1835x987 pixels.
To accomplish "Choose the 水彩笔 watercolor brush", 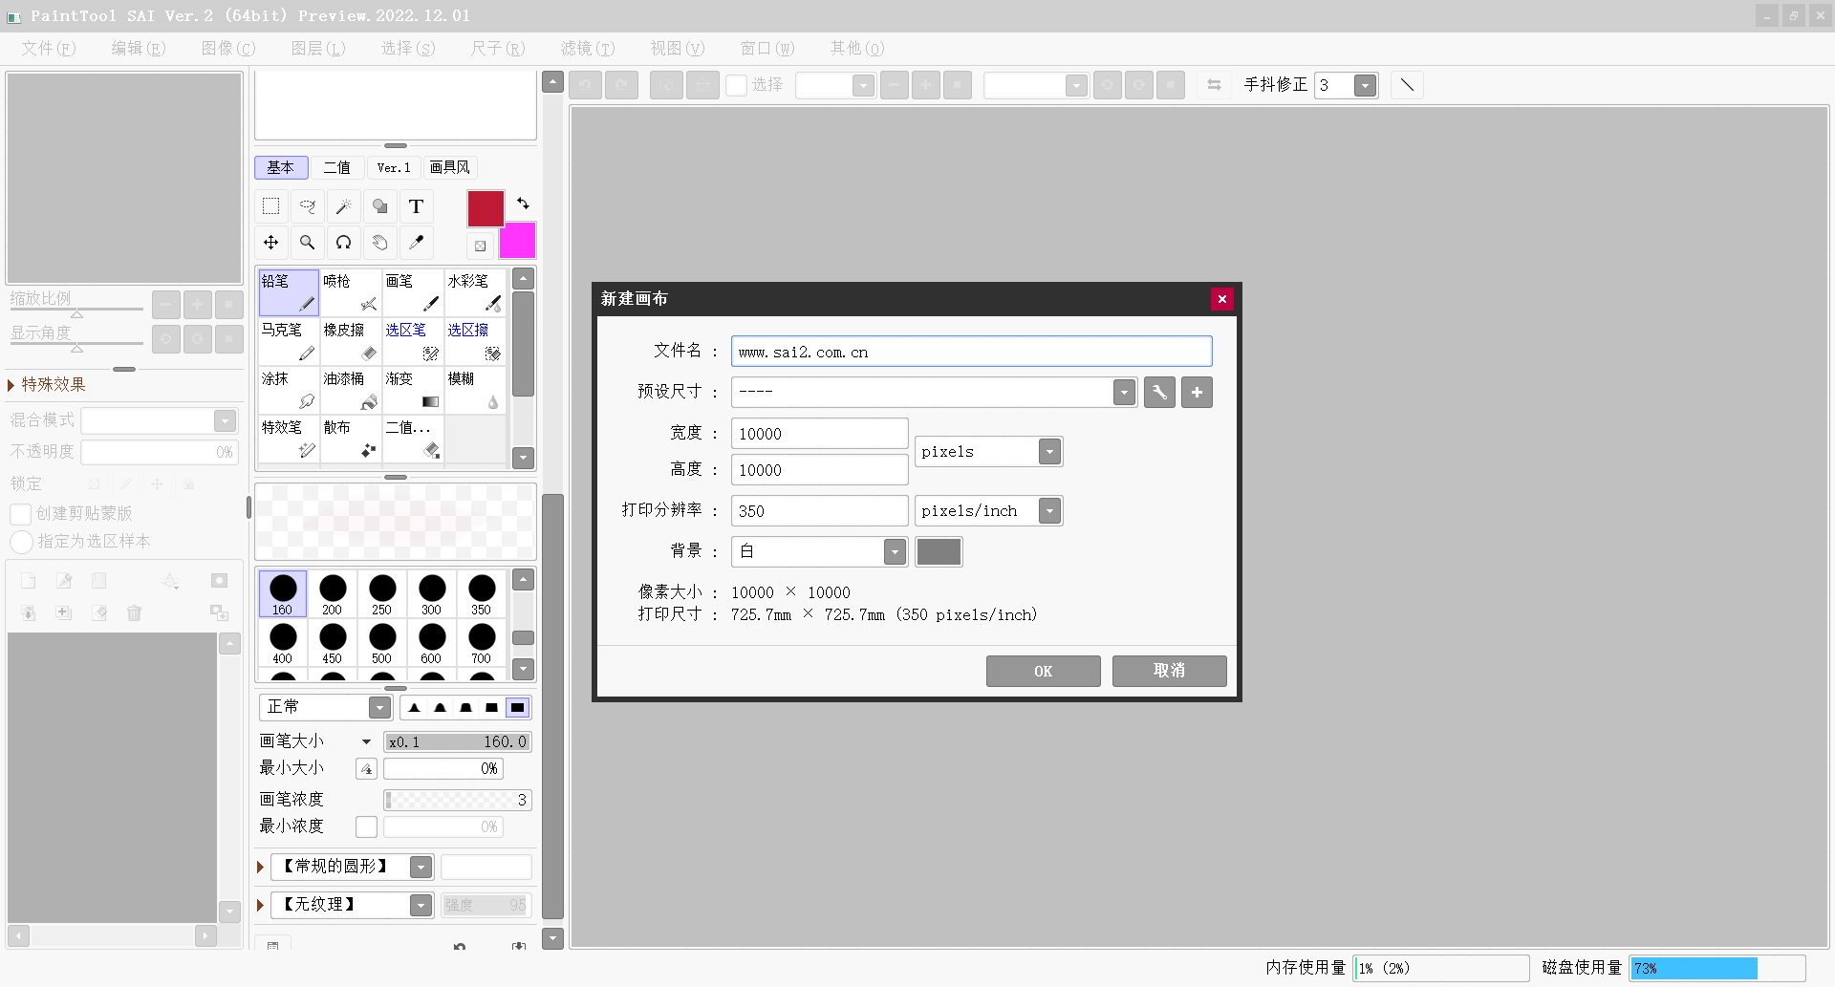I will click(475, 292).
